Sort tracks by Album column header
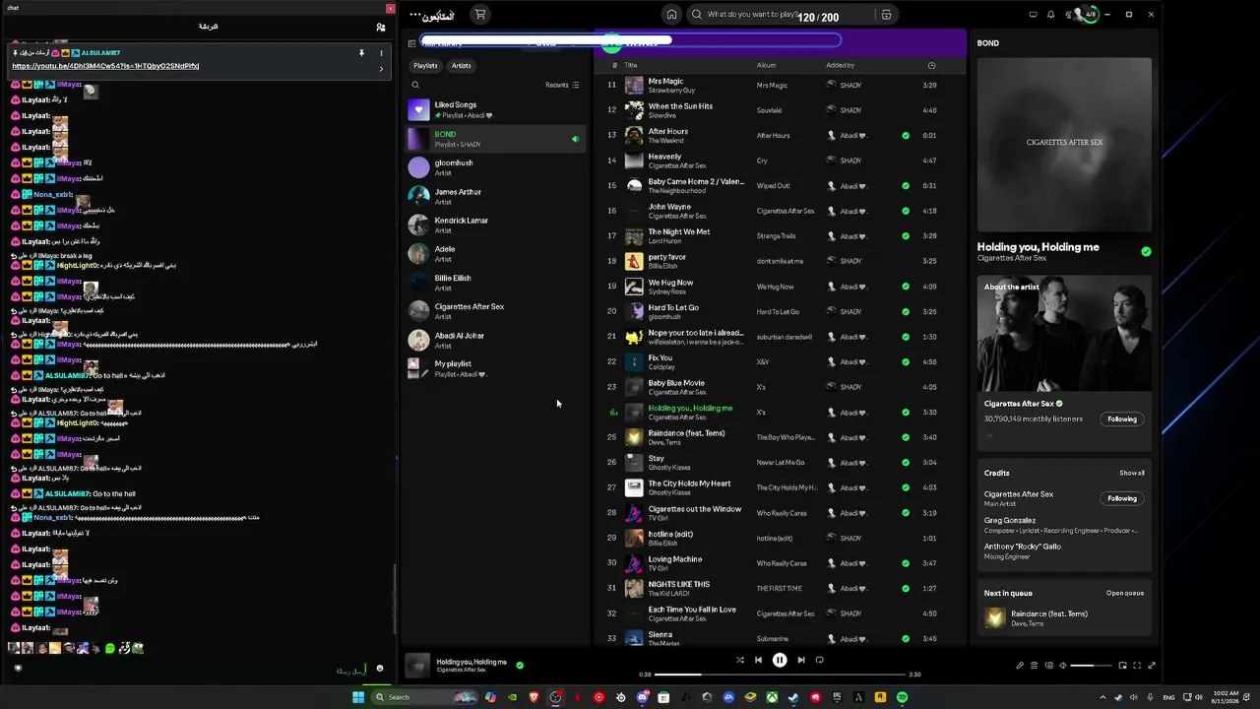This screenshot has height=709, width=1260. [x=766, y=65]
